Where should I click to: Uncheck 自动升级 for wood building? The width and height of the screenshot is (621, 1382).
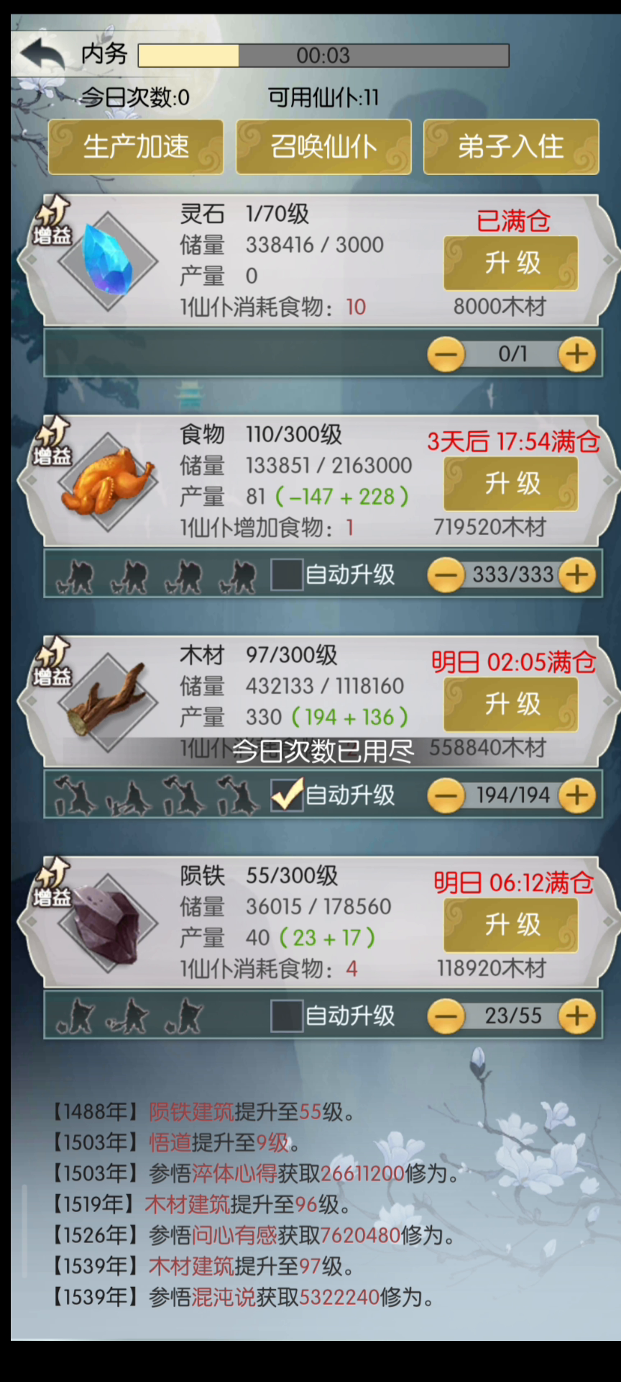[287, 795]
